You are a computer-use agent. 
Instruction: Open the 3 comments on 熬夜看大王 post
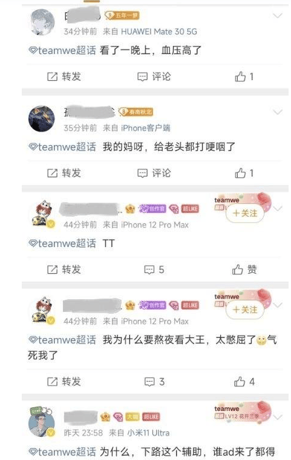pyautogui.click(x=154, y=382)
